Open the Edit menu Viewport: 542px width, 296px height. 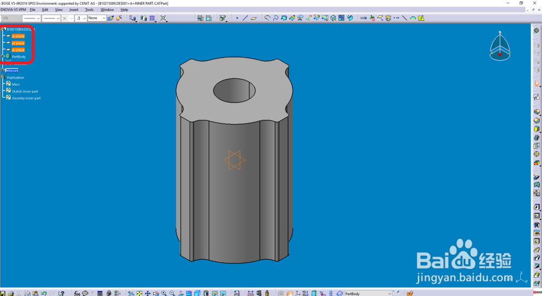(x=46, y=10)
